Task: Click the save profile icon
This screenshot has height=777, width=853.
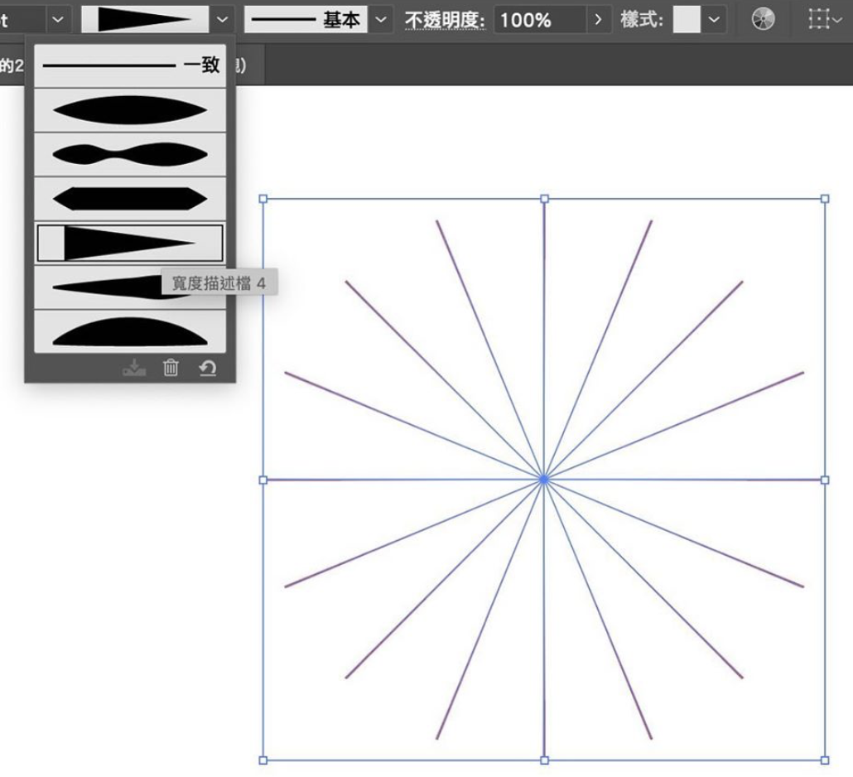Action: coord(134,369)
